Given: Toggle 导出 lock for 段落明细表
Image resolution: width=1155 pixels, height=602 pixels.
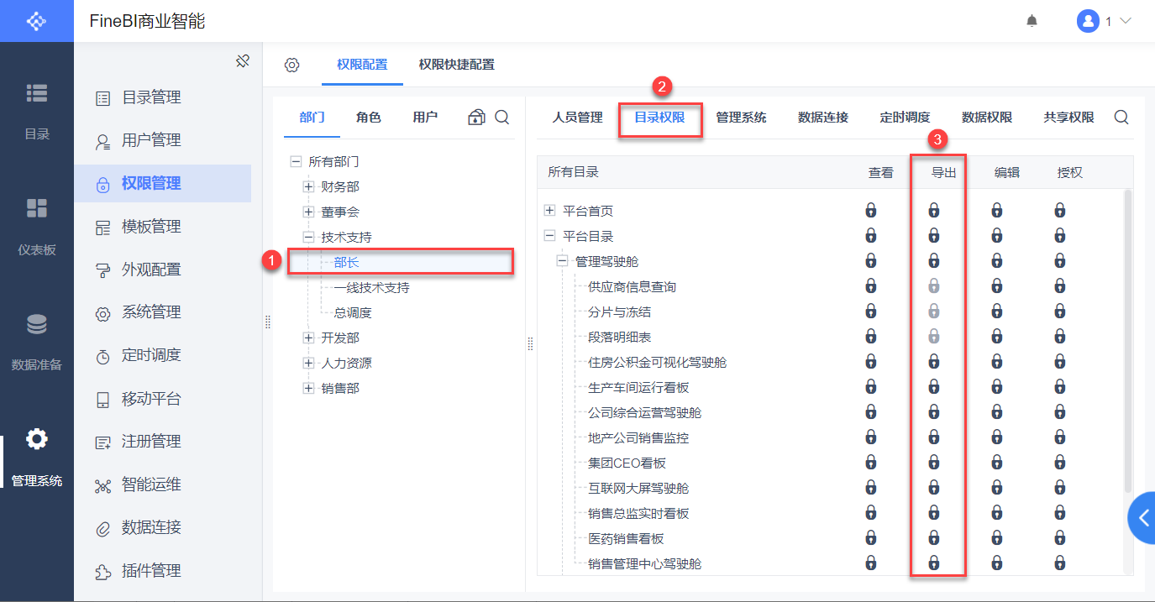Looking at the screenshot, I should click(x=933, y=336).
